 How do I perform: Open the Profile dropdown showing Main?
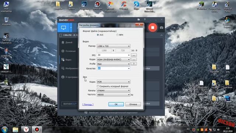pyautogui.click(x=114, y=64)
